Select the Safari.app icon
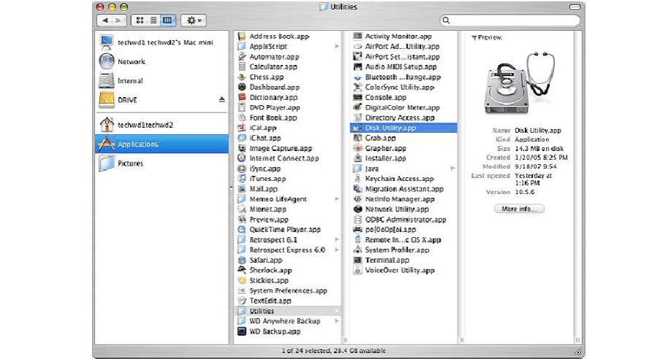This screenshot has height=359, width=652. [242, 260]
